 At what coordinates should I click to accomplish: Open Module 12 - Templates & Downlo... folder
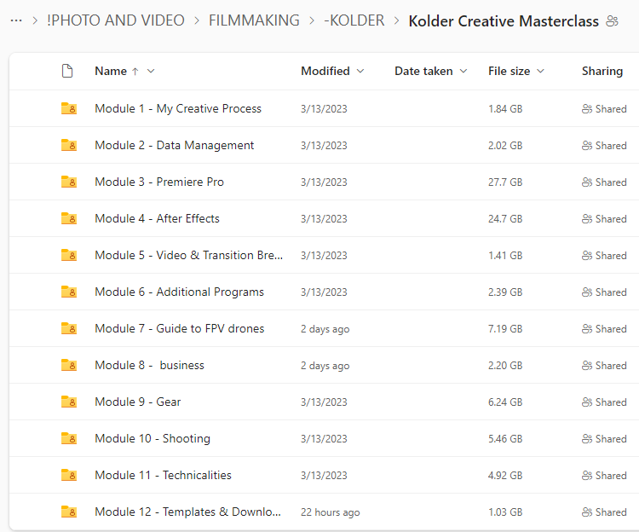click(x=188, y=512)
